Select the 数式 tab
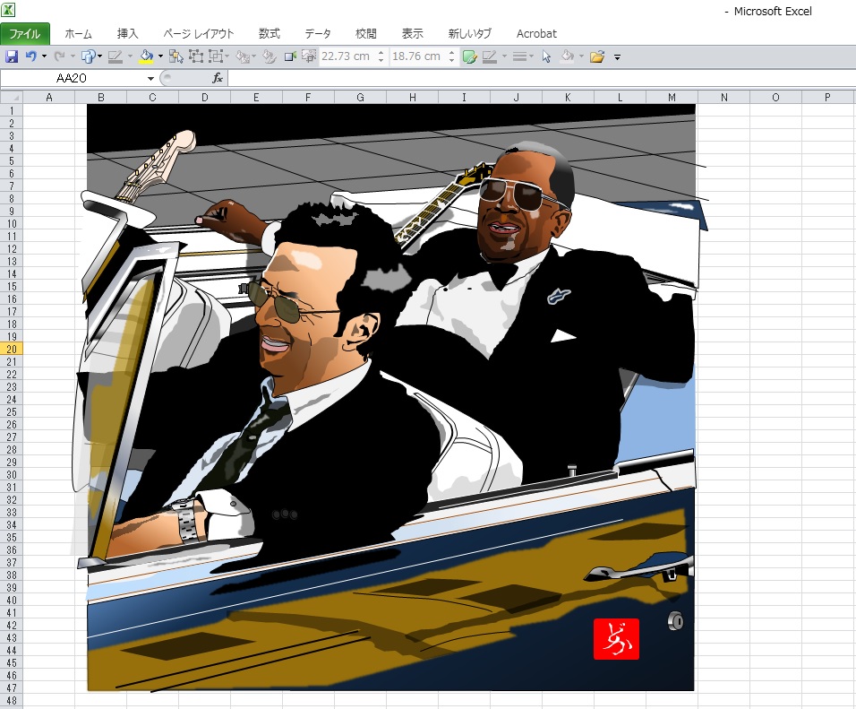Screen dimensions: 856x709 coord(270,34)
